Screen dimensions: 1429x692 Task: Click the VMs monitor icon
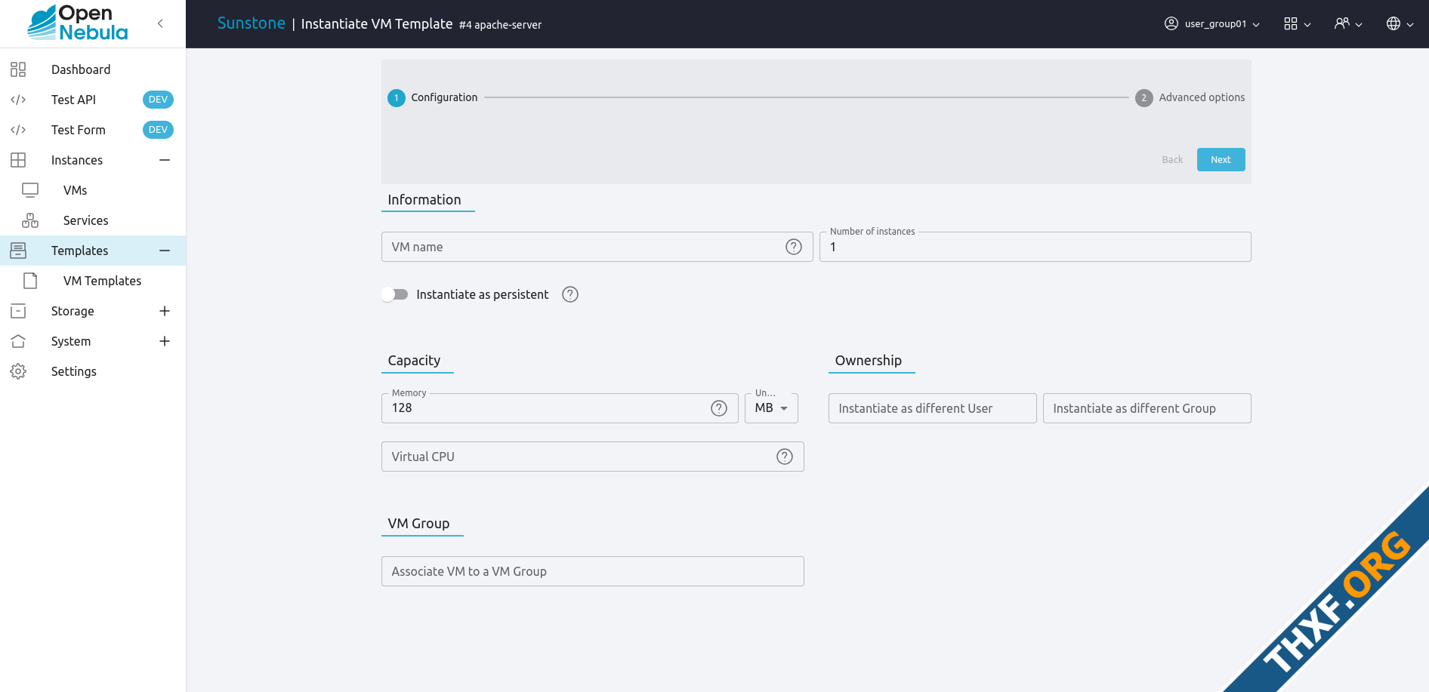[30, 190]
